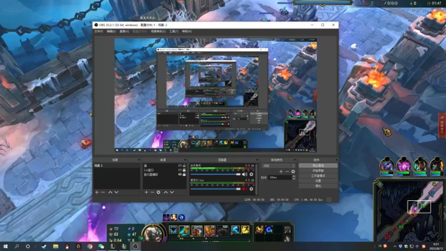Select the second source in the Sources list
The height and width of the screenshot is (251, 446).
160,170
